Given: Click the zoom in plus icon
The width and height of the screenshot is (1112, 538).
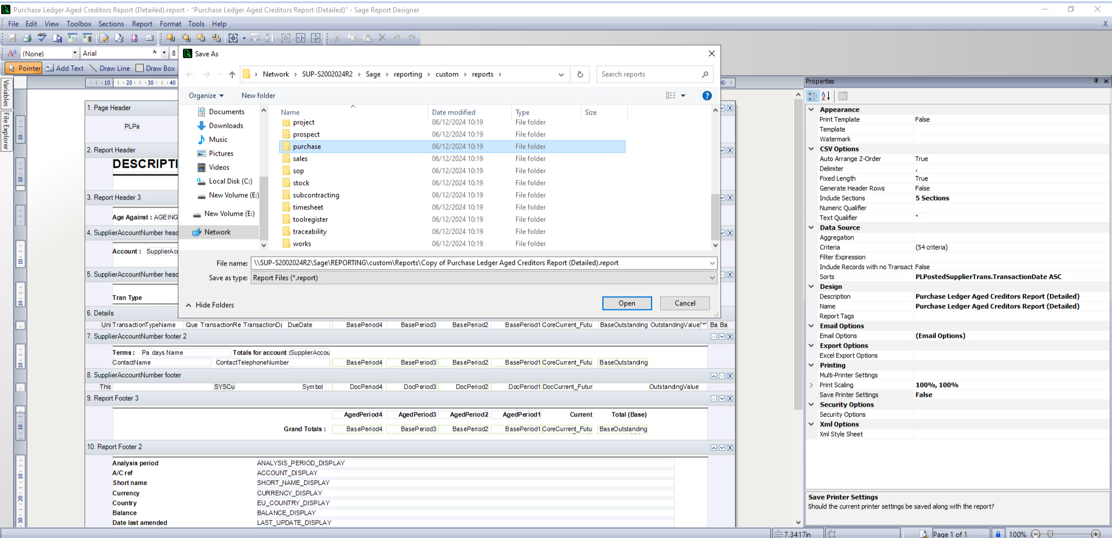Looking at the screenshot, I should coord(1096,534).
